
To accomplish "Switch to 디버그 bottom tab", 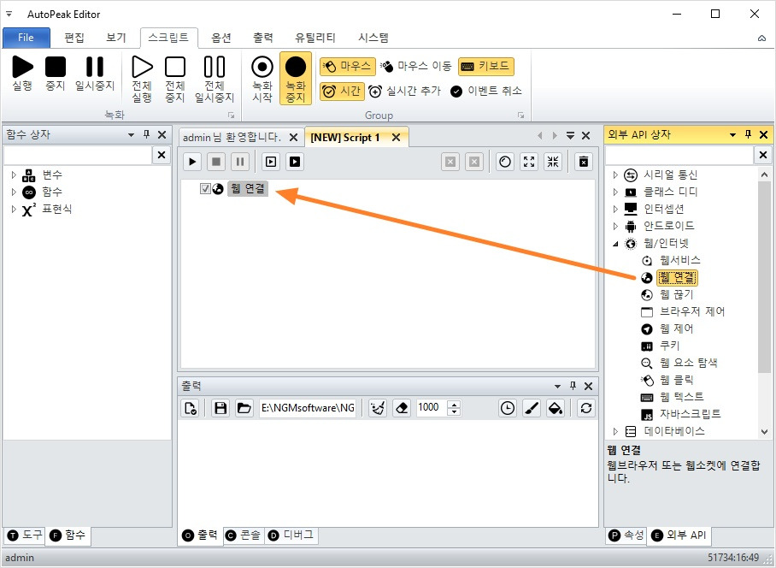I will [x=291, y=535].
